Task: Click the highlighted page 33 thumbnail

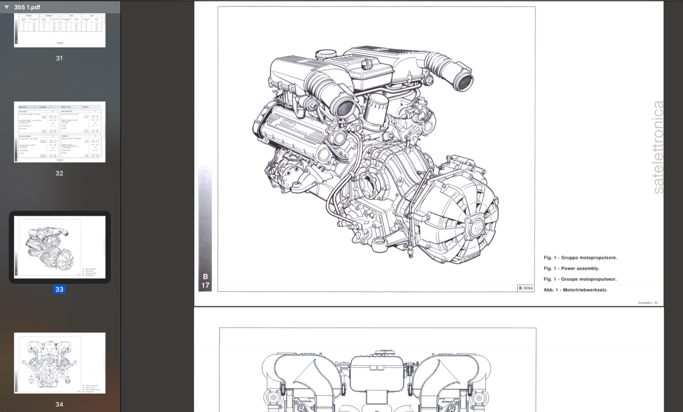Action: [x=60, y=247]
